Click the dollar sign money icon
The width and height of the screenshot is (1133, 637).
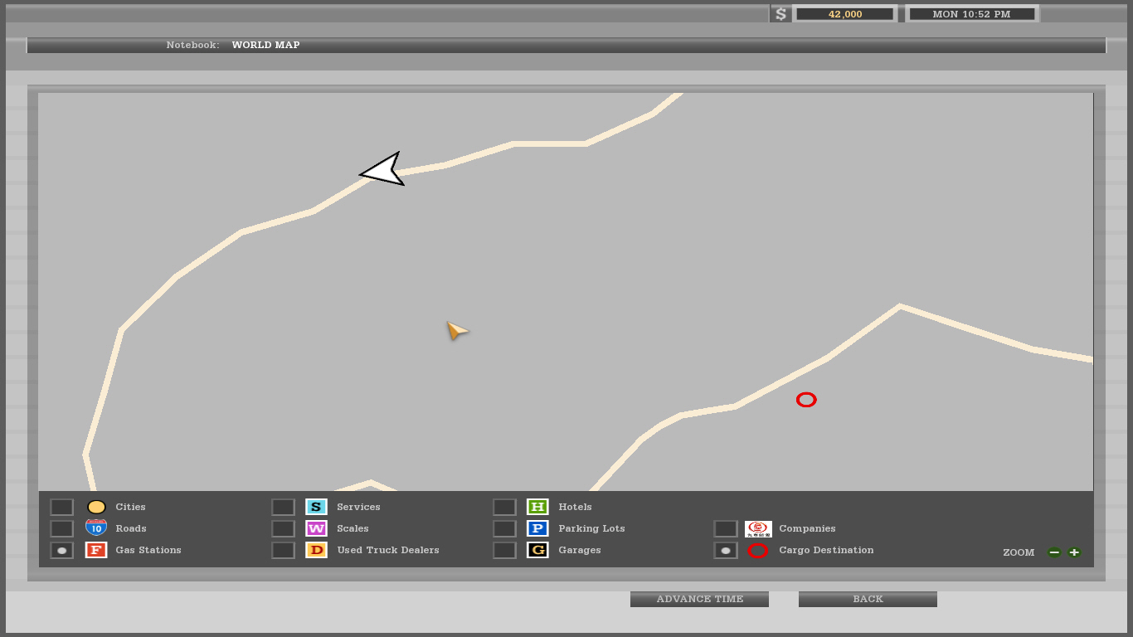click(780, 14)
